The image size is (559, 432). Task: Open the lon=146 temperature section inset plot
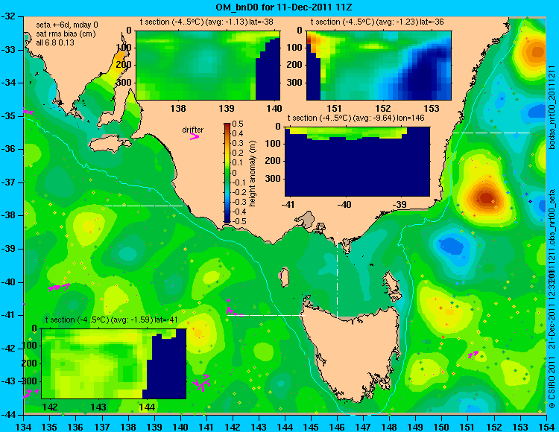coord(357,162)
